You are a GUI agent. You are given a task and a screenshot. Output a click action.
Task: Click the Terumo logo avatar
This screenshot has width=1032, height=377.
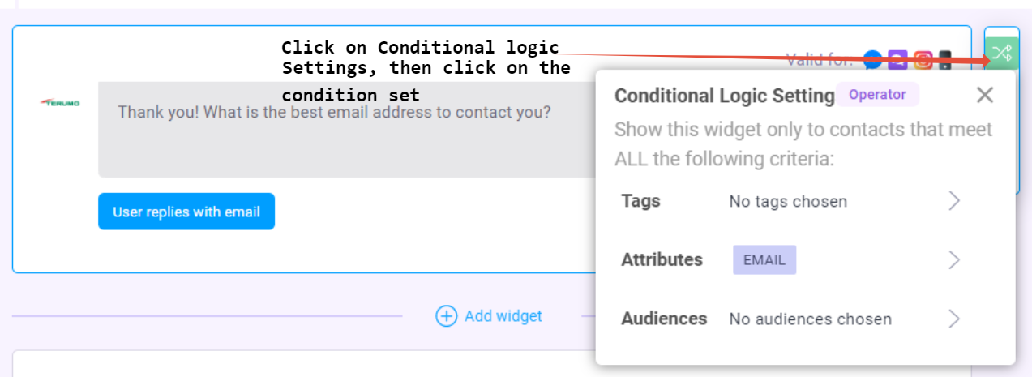[60, 102]
